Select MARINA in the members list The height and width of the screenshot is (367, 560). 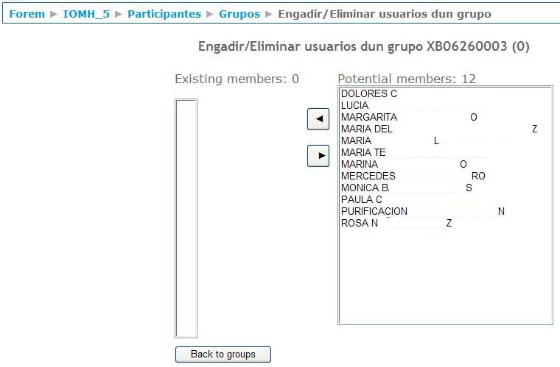click(x=360, y=165)
